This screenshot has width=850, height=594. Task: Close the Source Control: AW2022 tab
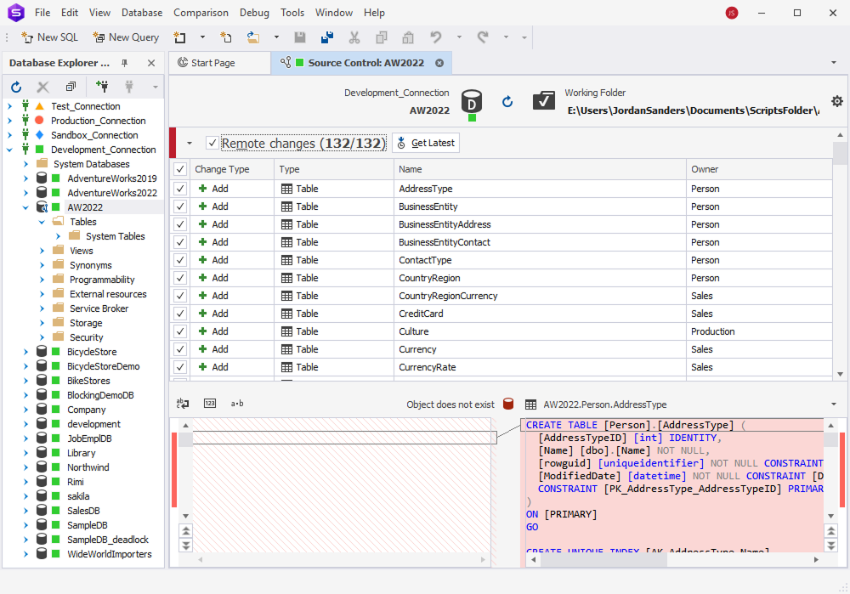tap(439, 62)
